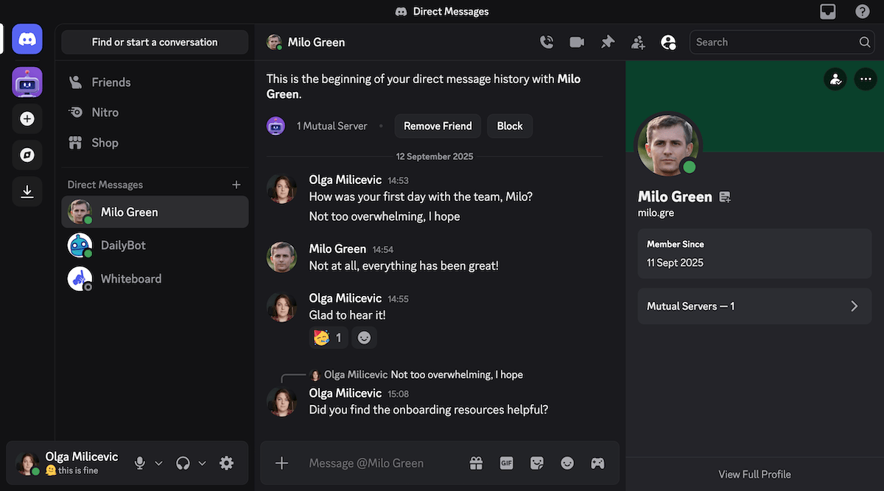Open the pinned messages panel

[x=607, y=42]
